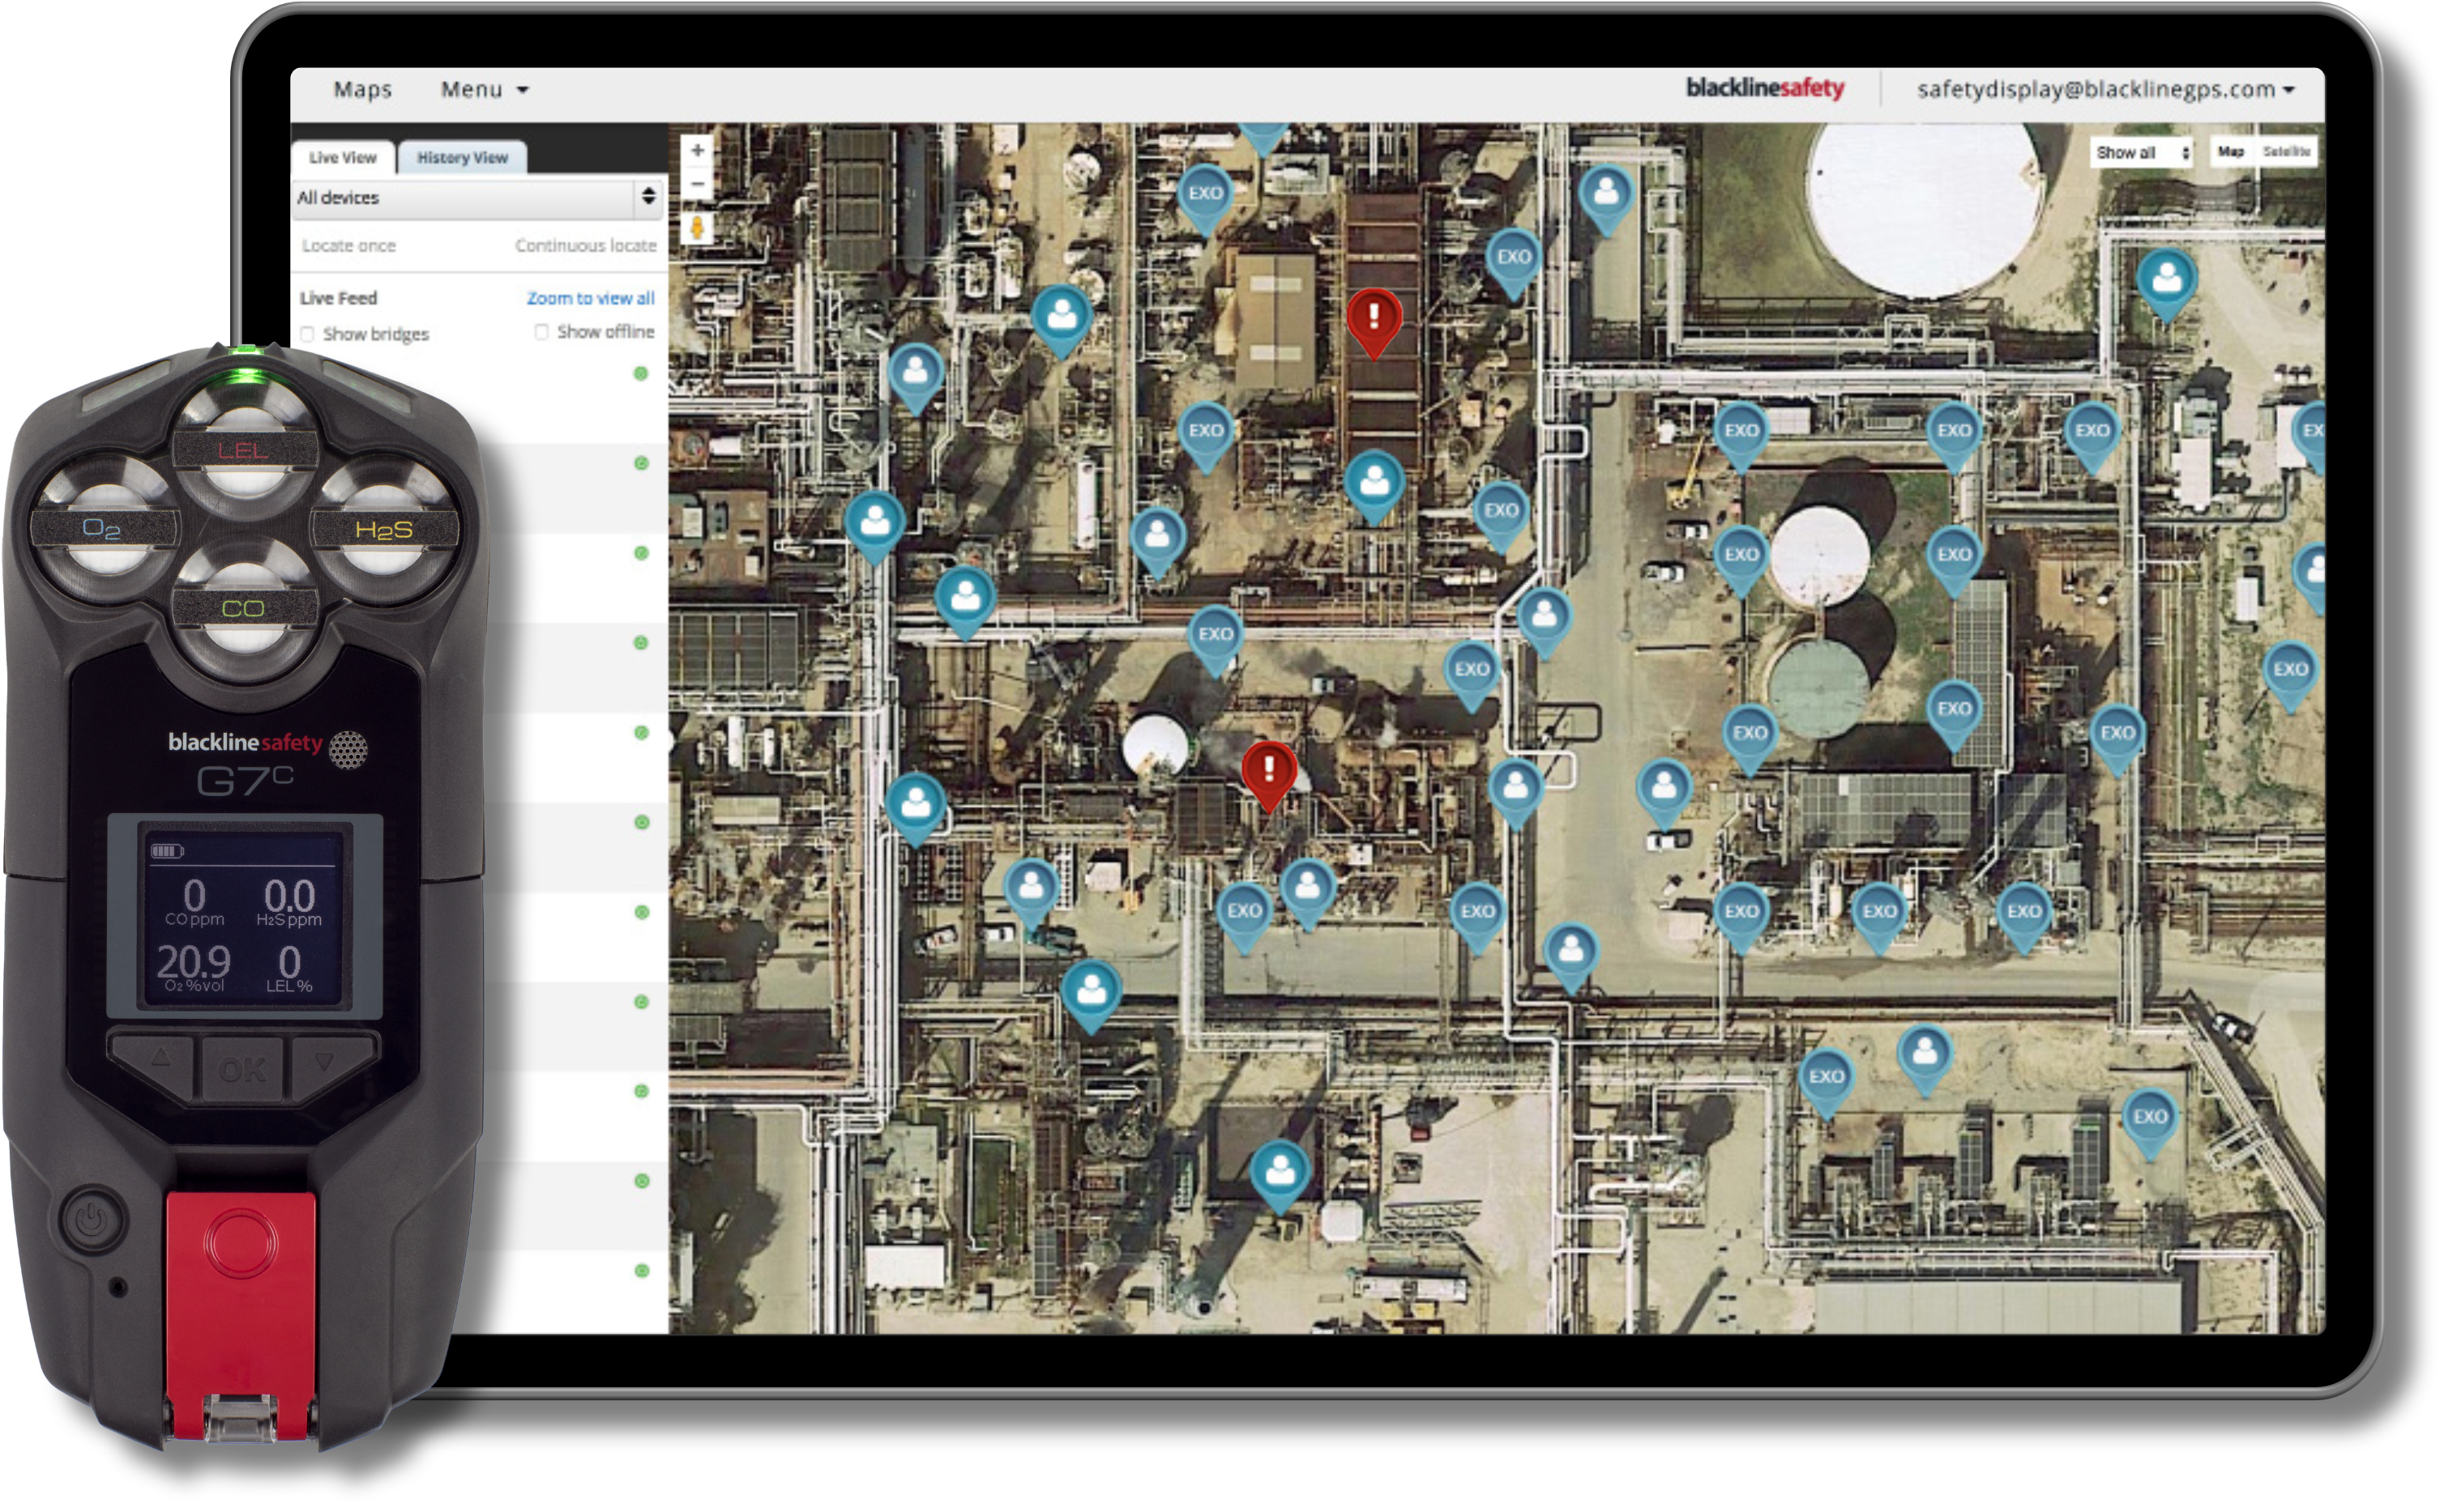
Task: Click the Zoom to view all link
Action: click(x=590, y=298)
